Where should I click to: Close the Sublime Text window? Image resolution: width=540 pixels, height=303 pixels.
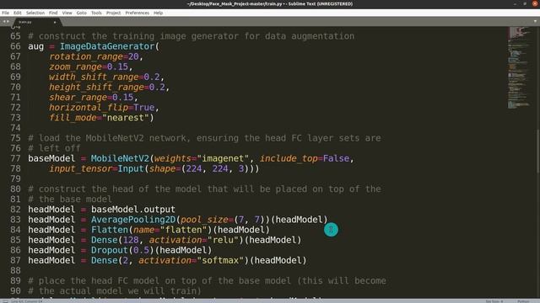[535, 3]
